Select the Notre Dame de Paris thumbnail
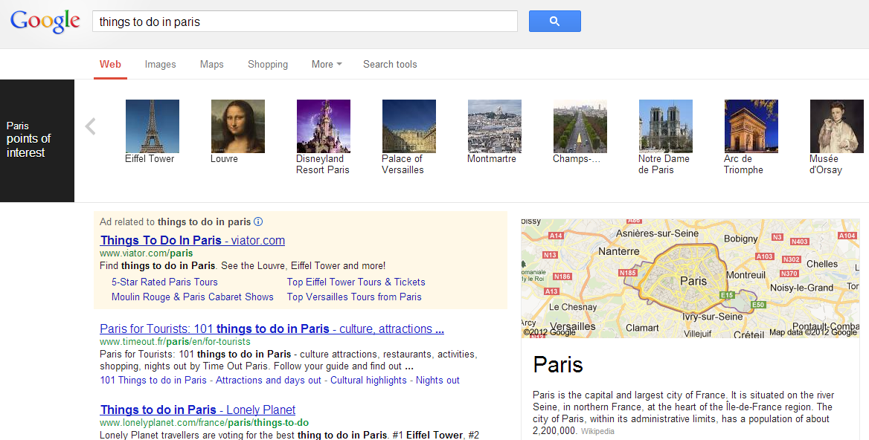Image resolution: width=869 pixels, height=440 pixels. [x=666, y=126]
